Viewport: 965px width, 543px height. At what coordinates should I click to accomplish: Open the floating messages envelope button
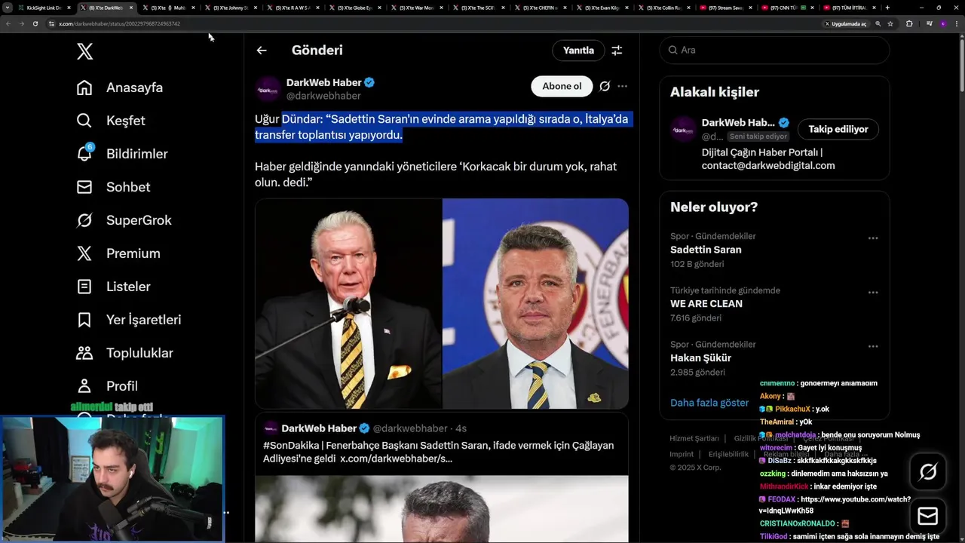(928, 516)
